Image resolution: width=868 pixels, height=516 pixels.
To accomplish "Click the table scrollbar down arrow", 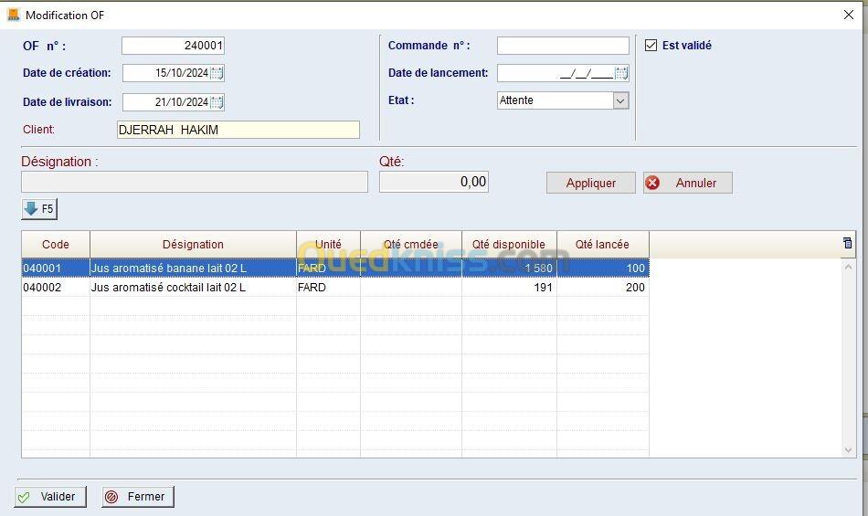I will (x=848, y=450).
